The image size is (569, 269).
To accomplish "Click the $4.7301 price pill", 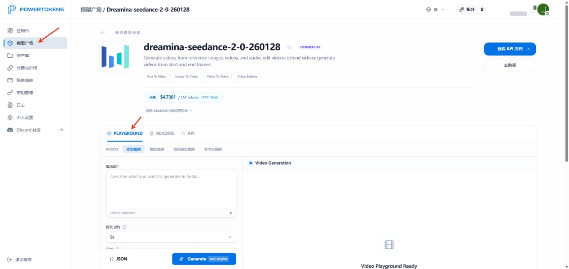I will (183, 97).
